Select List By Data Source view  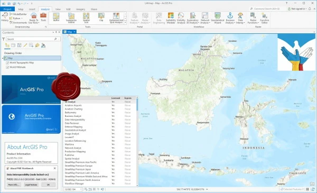[x=13, y=45]
